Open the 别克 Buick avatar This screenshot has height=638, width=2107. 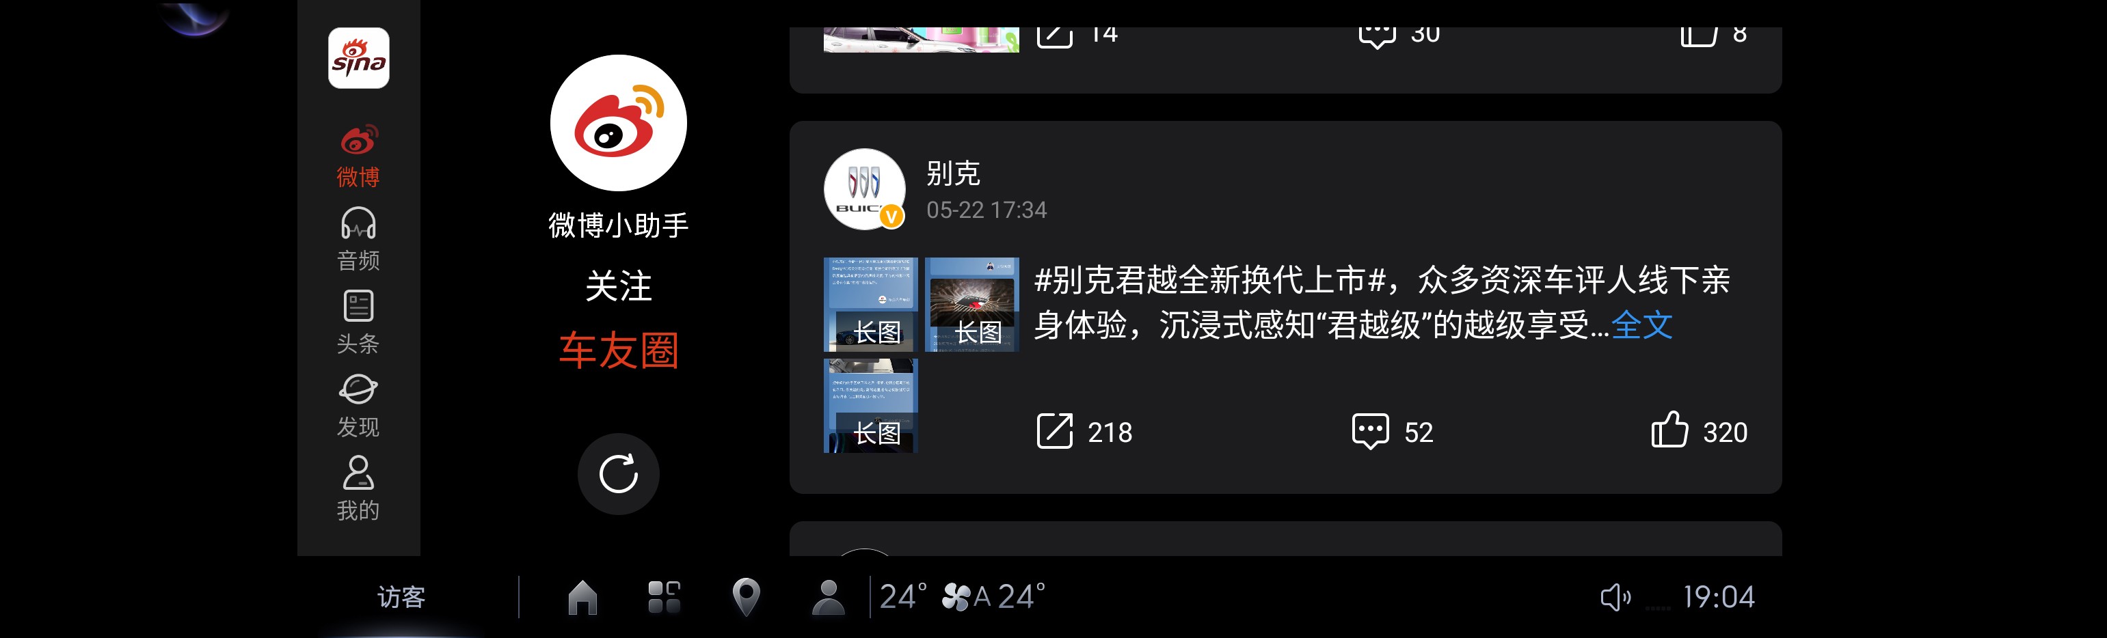click(865, 189)
